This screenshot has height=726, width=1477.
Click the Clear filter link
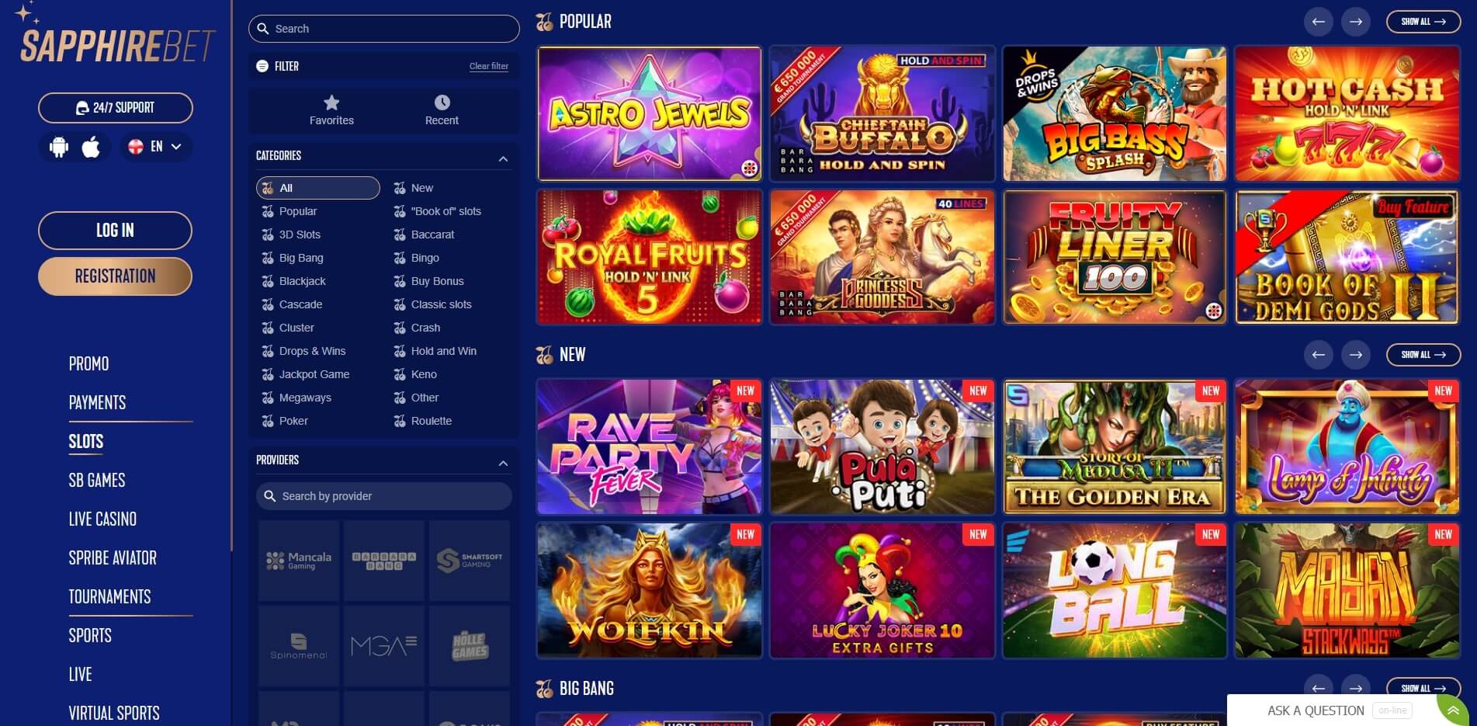click(488, 66)
